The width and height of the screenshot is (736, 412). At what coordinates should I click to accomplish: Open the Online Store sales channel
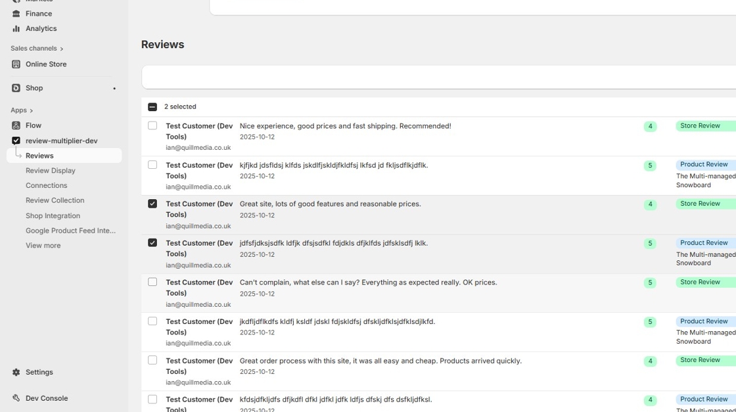(x=44, y=64)
